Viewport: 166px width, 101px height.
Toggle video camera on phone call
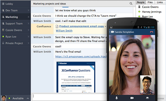(x=132, y=98)
